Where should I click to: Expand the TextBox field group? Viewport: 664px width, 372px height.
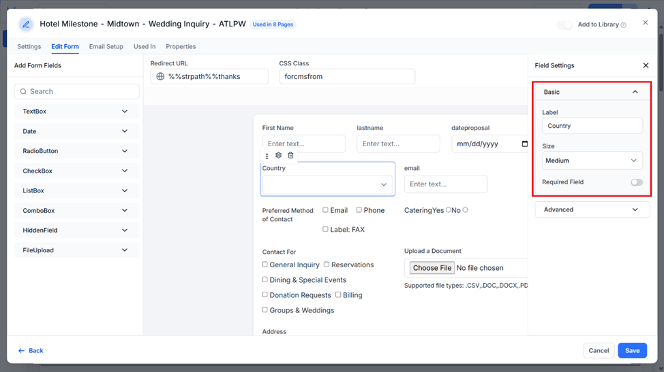click(x=76, y=112)
